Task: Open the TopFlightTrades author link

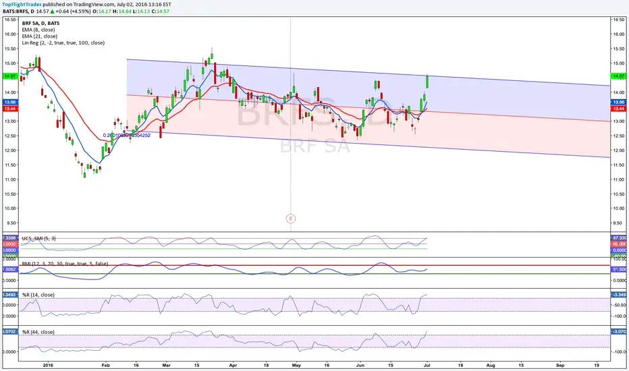Action: tap(22, 5)
